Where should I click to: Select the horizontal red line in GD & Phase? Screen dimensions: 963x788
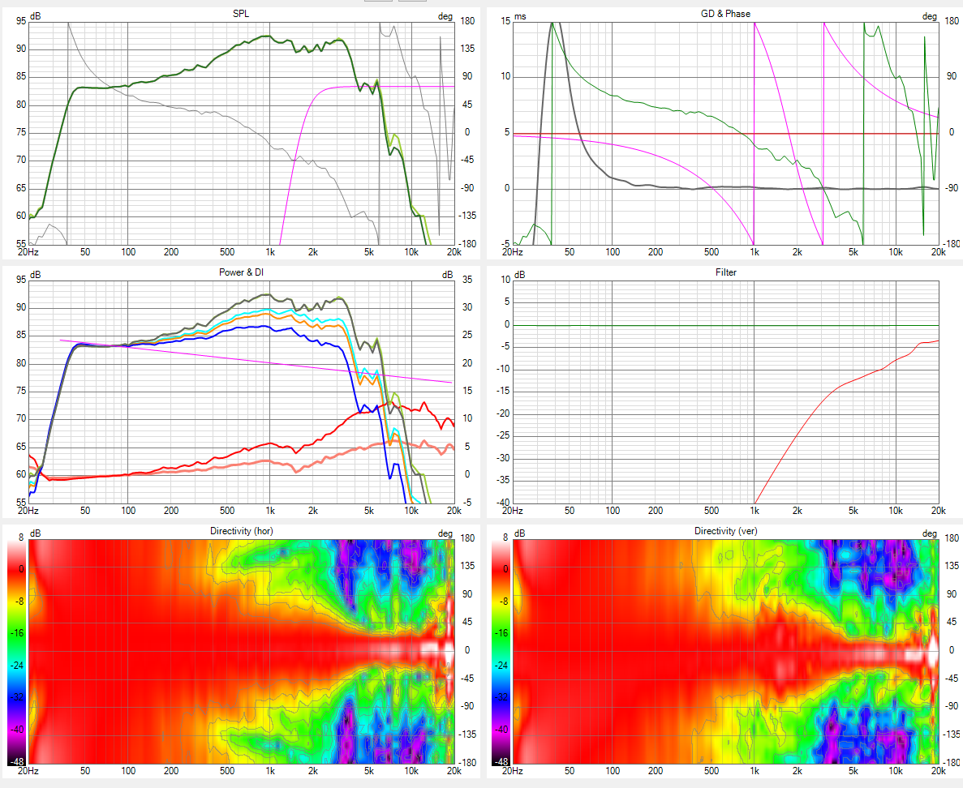[725, 133]
